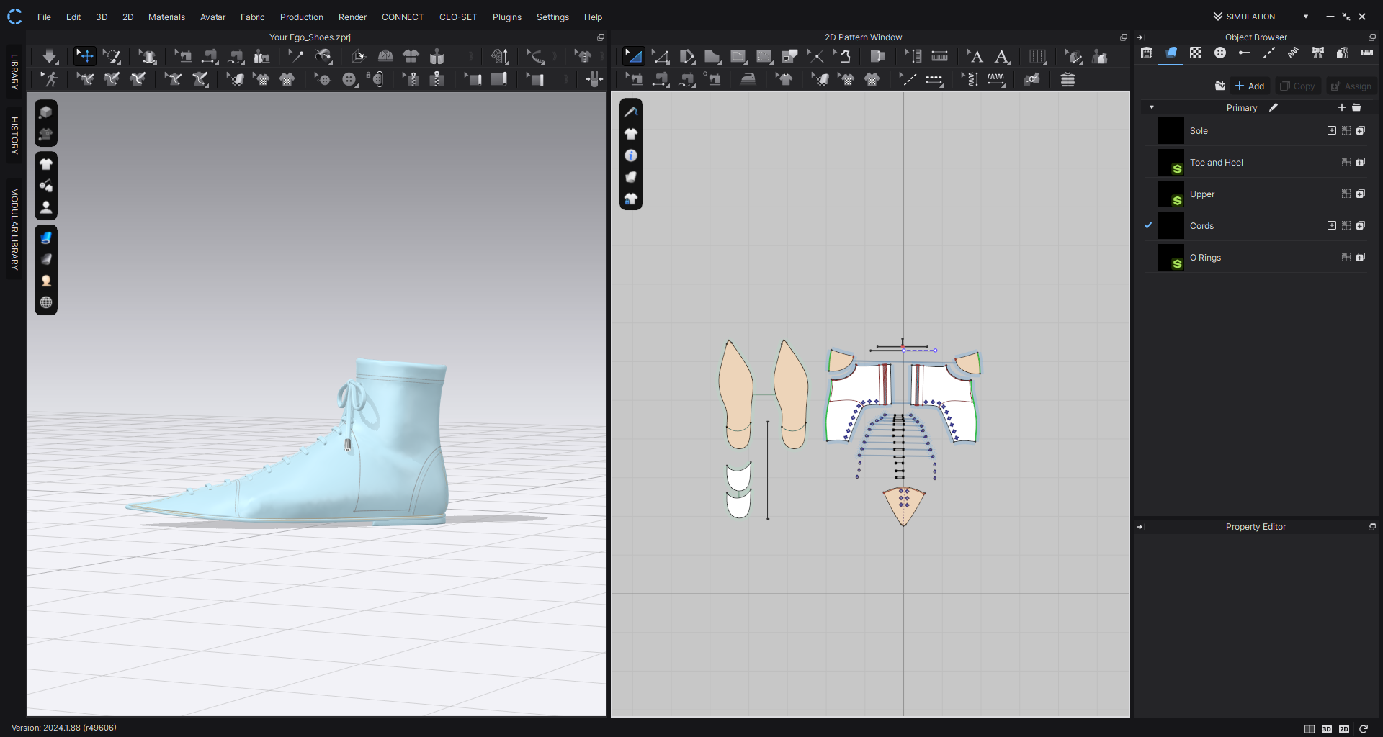Image resolution: width=1383 pixels, height=737 pixels.
Task: Click the edit pencil next to Primary
Action: pos(1274,107)
